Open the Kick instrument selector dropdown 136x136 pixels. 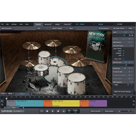(x=42, y=28)
